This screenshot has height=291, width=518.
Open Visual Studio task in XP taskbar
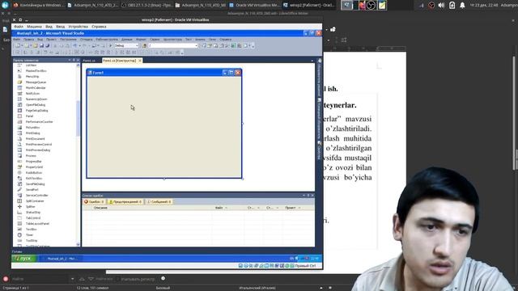[x=62, y=259]
